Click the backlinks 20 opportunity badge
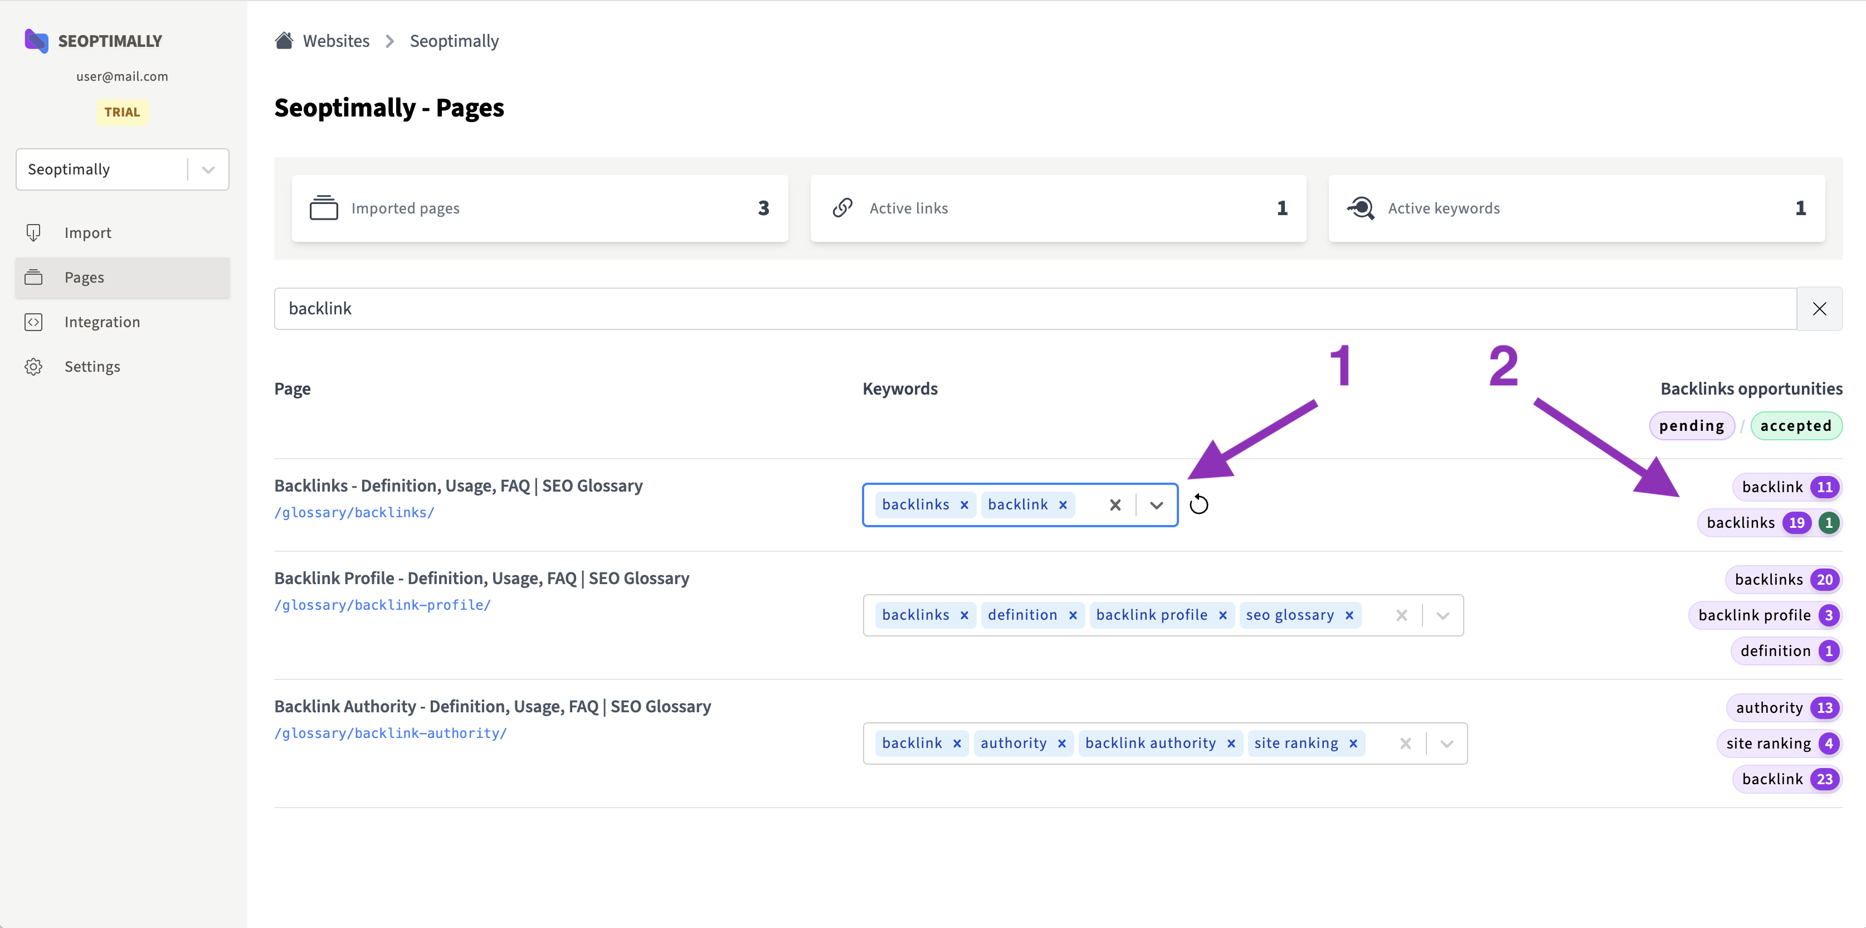Image resolution: width=1866 pixels, height=928 pixels. click(x=1784, y=580)
